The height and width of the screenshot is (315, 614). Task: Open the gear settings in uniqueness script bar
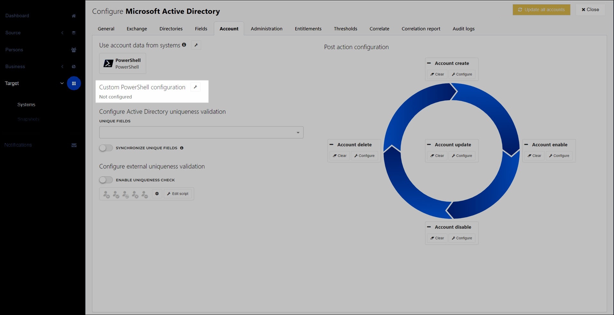(x=157, y=194)
